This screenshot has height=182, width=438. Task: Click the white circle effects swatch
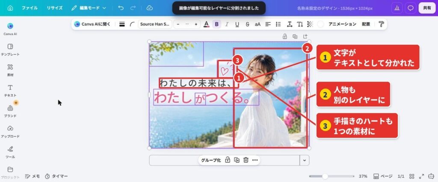[x=320, y=24]
